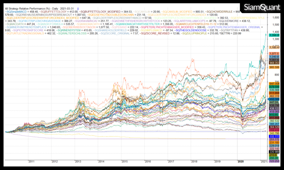Select the ~SQTURTLETRADINGSIGNALS legend label
This screenshot has width=284, height=170.
pyautogui.click(x=24, y=33)
